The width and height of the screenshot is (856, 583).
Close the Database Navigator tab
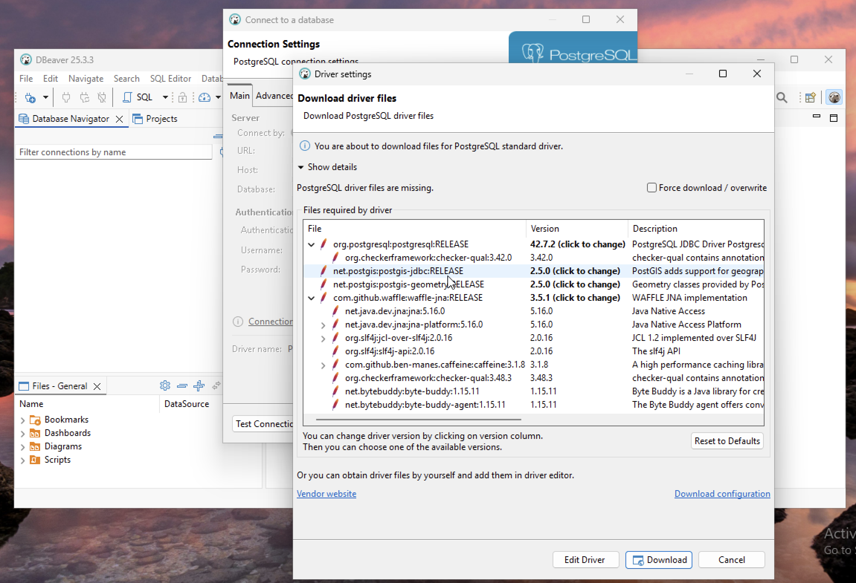coord(119,119)
